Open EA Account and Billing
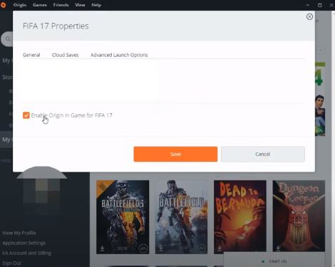This screenshot has height=267, width=335. 26,253
